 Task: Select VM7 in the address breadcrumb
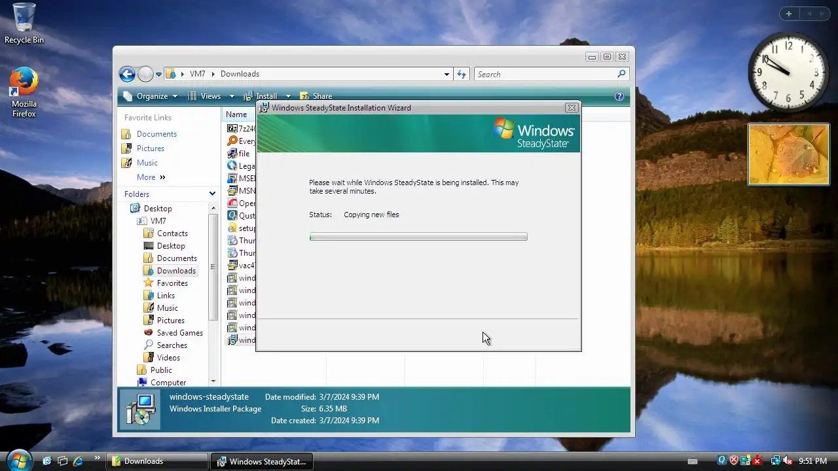click(x=197, y=74)
